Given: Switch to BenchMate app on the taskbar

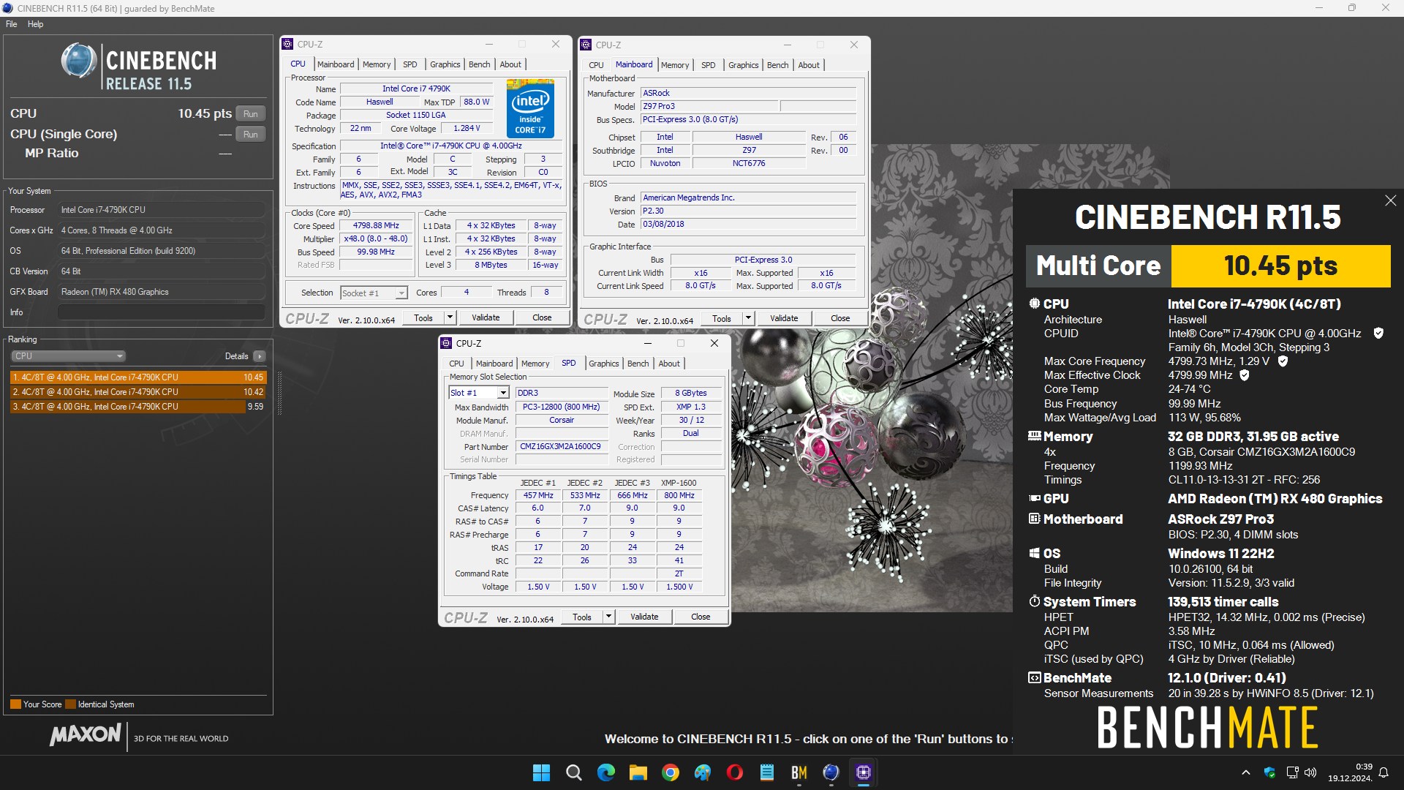Looking at the screenshot, I should [799, 772].
